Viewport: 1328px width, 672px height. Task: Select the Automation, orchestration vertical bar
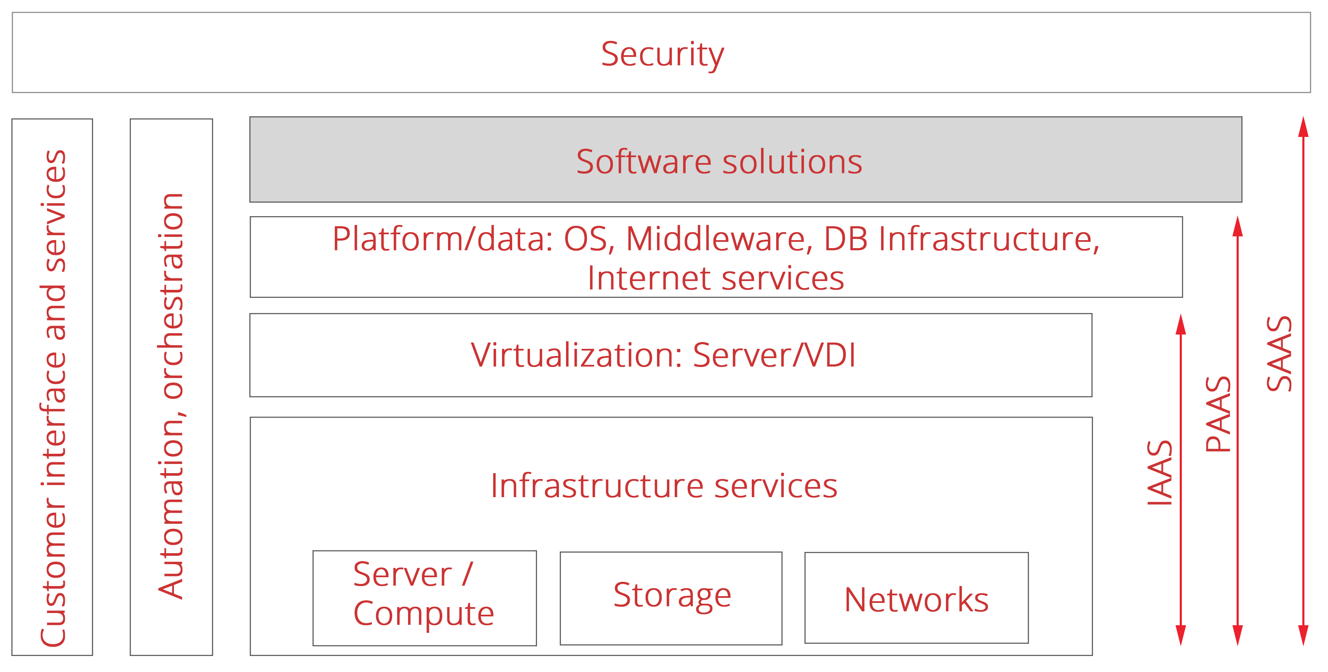tap(171, 387)
